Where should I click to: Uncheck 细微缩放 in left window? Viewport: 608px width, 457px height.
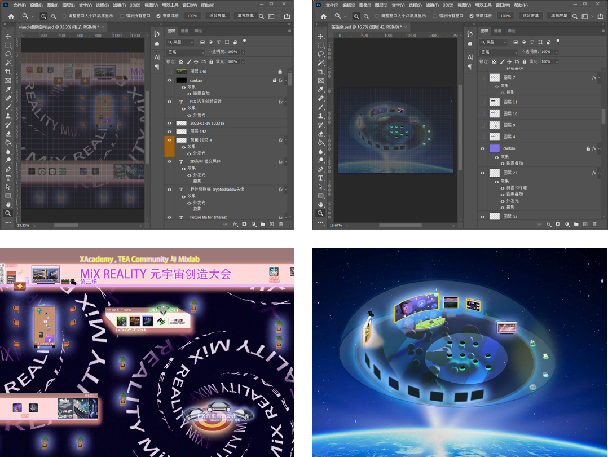coord(158,16)
